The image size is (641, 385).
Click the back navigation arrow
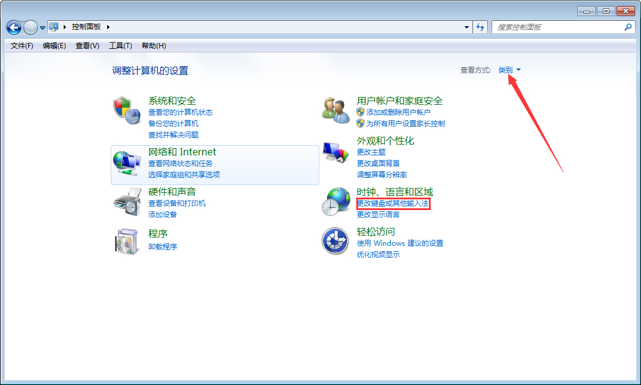click(x=13, y=27)
